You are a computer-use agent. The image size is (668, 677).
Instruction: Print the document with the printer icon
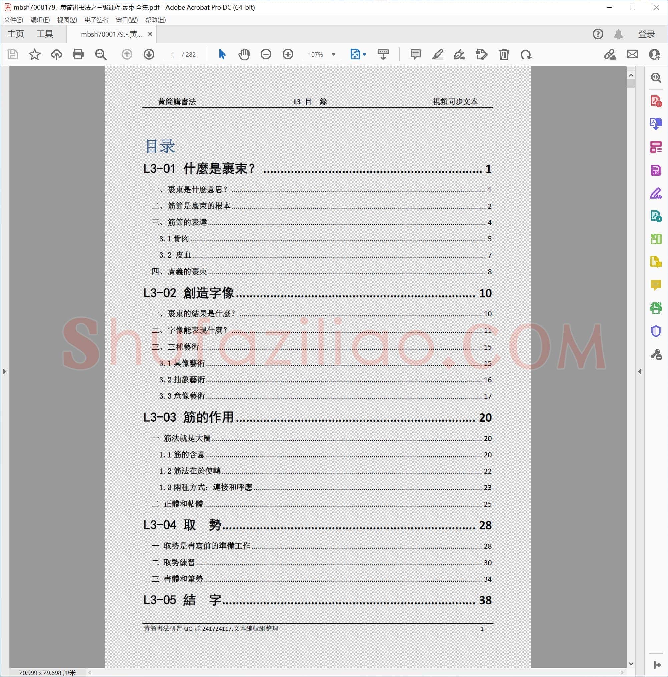78,55
